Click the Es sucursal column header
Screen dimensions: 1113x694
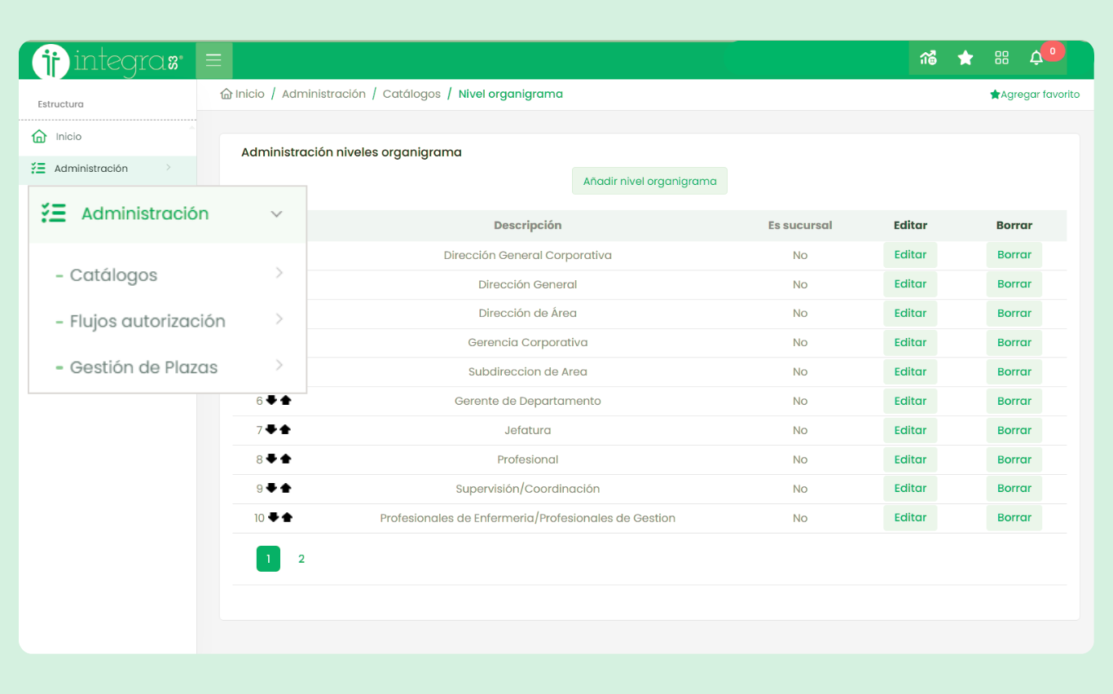tap(800, 226)
